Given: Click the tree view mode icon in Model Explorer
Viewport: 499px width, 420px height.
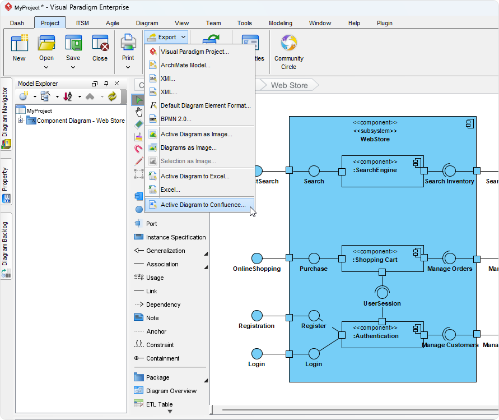Looking at the screenshot, I should click(45, 96).
